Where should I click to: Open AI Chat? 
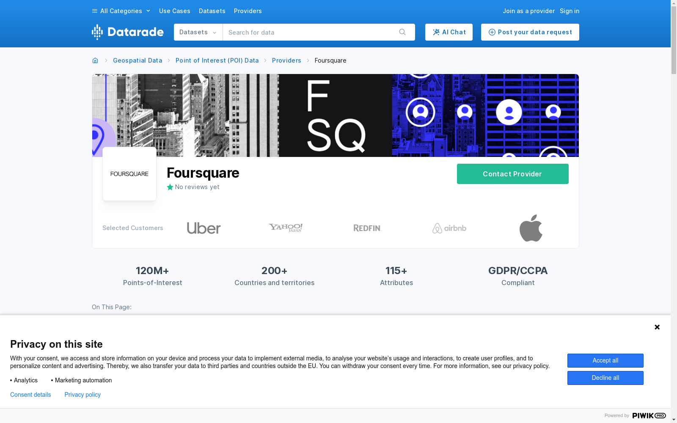tap(449, 32)
